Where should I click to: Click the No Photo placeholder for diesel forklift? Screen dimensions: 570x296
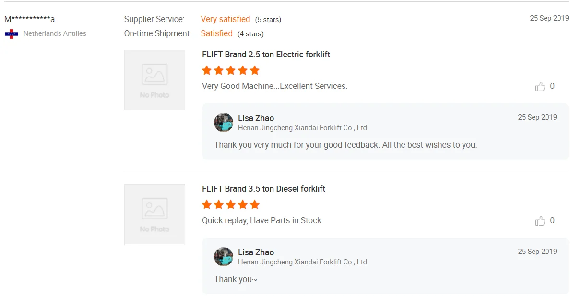[154, 214]
